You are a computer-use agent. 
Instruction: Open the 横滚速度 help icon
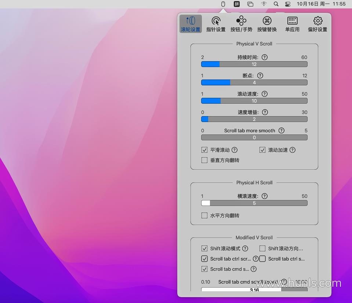pos(265,196)
